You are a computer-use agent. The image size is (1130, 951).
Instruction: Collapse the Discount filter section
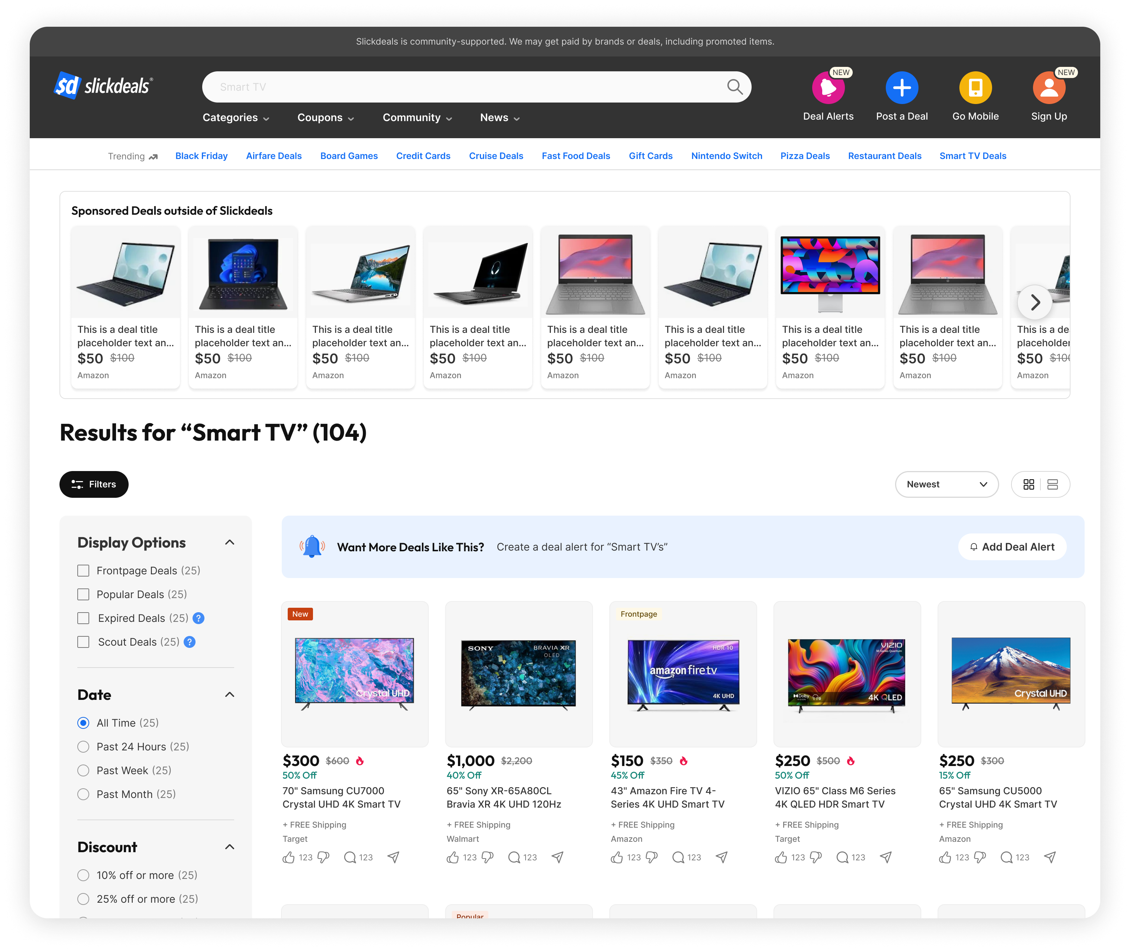click(x=230, y=847)
